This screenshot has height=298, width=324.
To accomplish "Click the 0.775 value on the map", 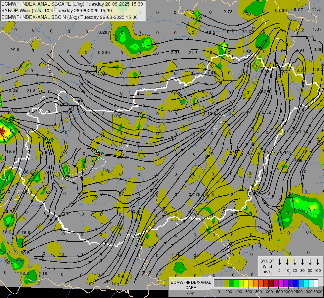I will coord(195,195).
